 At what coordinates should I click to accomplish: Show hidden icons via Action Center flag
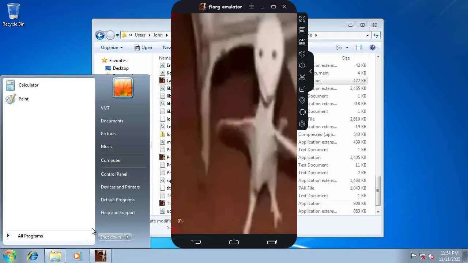(413, 256)
